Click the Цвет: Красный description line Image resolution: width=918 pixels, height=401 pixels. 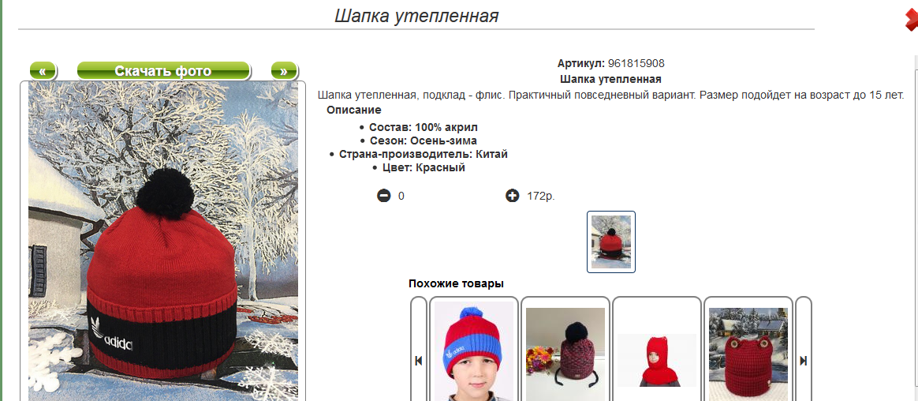(x=424, y=167)
